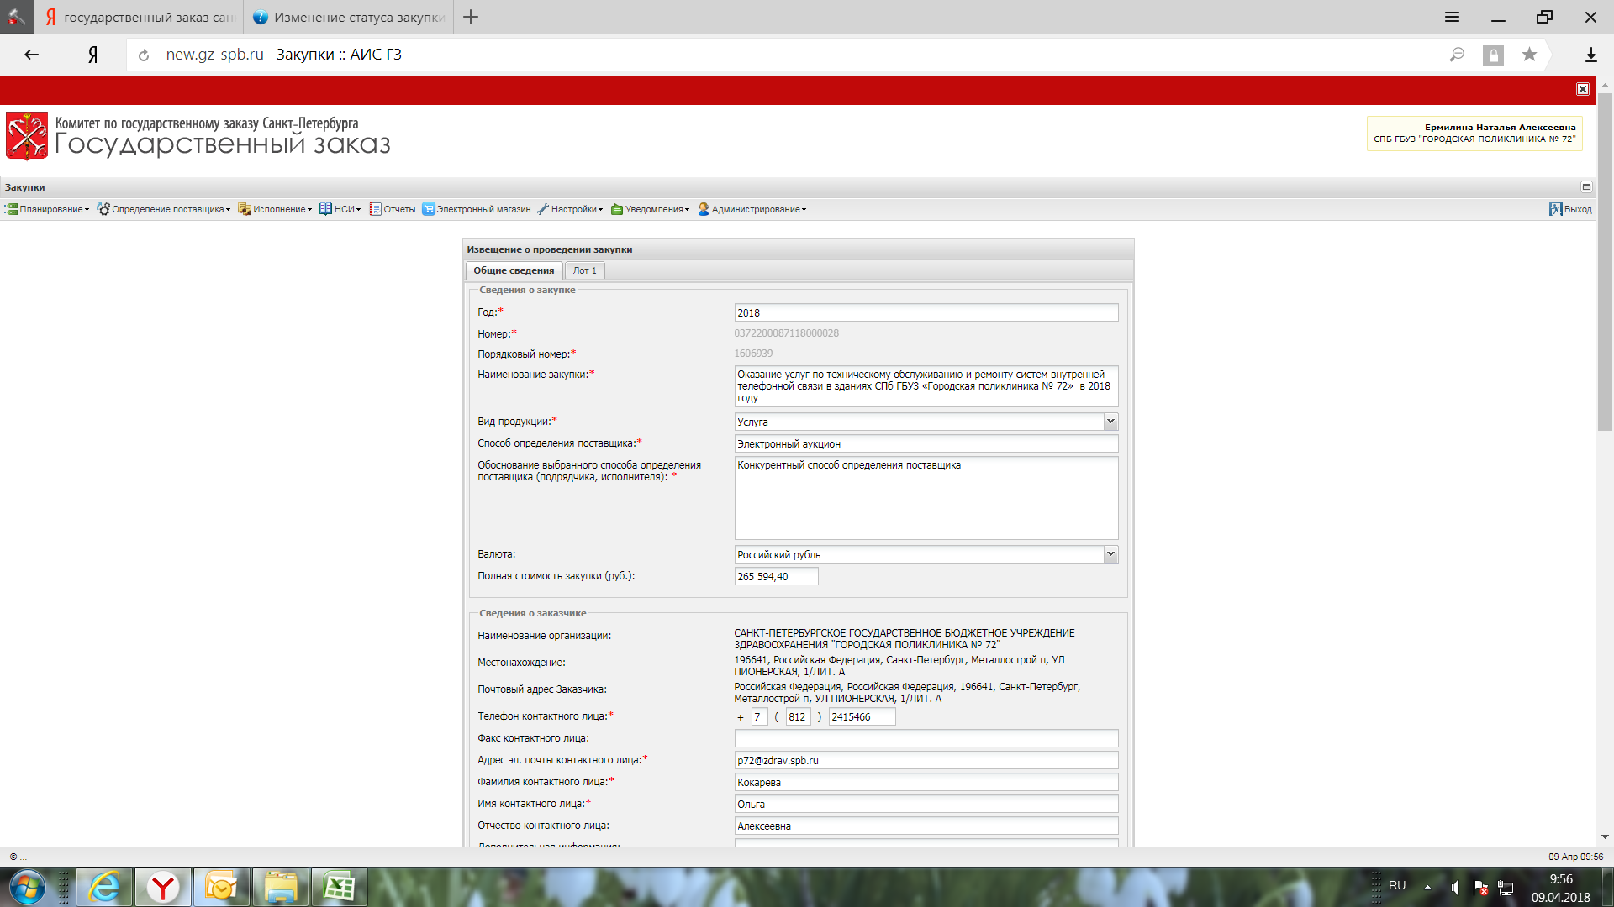Viewport: 1614px width, 907px height.
Task: Open Yandex Browser from the taskbar
Action: pyautogui.click(x=163, y=888)
